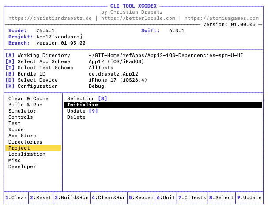Click the by Christian Drapatz credit
This screenshot has width=268, height=208.
(x=132, y=12)
